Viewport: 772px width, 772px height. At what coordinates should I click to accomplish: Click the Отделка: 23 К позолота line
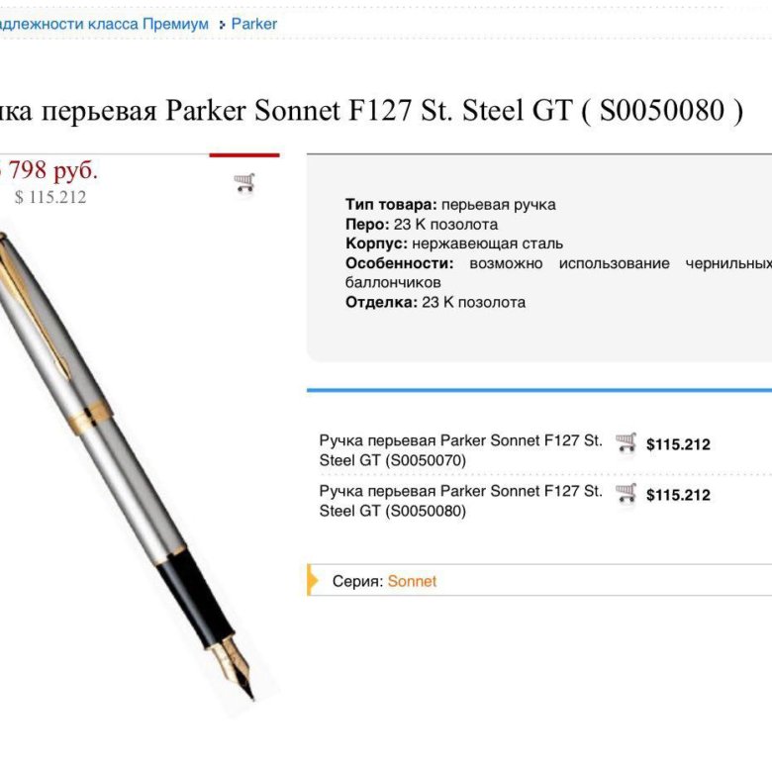(435, 302)
